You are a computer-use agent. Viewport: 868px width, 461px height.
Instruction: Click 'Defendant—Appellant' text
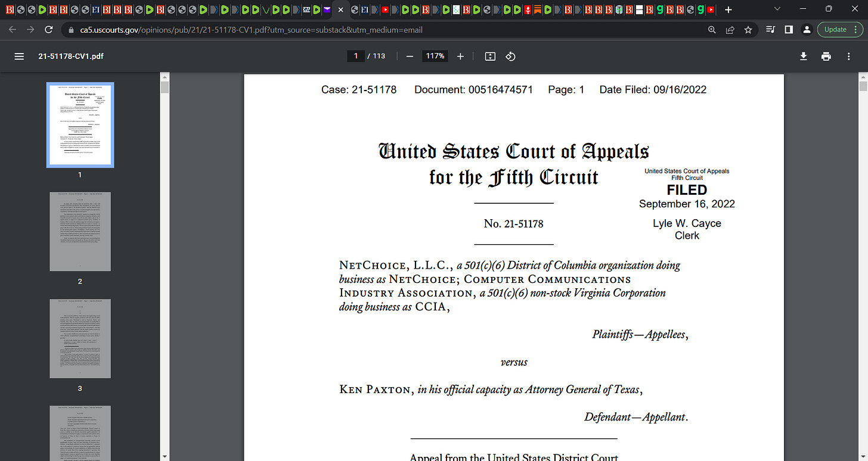click(636, 417)
